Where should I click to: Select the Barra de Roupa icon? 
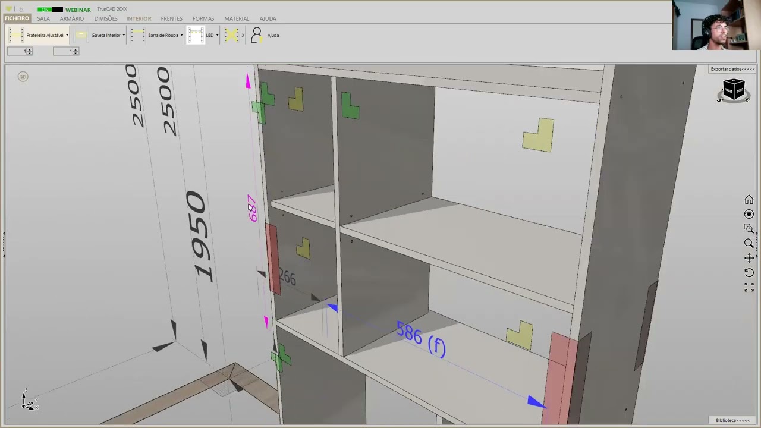(x=138, y=35)
